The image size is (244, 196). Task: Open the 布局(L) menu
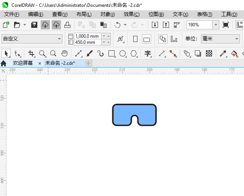coord(84,14)
